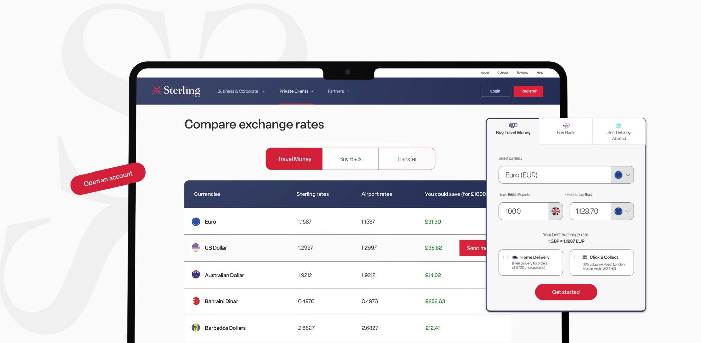Expand the Business & Corporate menu
The width and height of the screenshot is (701, 343).
(x=241, y=91)
